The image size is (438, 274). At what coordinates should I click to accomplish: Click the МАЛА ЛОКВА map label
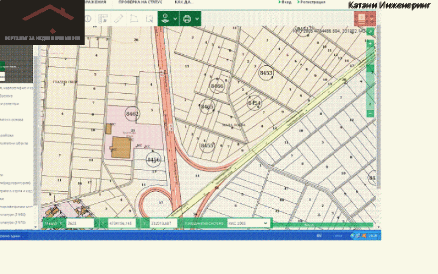pyautogui.click(x=233, y=125)
